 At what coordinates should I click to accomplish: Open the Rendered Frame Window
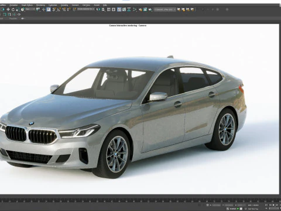145,9
